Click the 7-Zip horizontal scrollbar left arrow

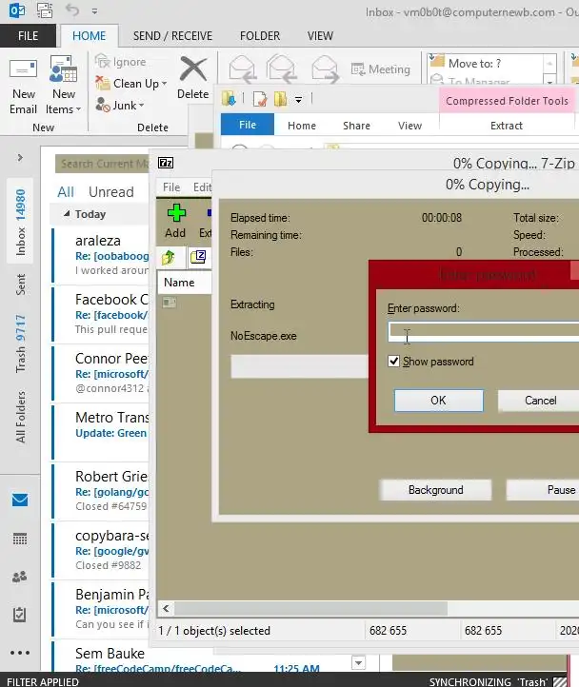point(167,608)
